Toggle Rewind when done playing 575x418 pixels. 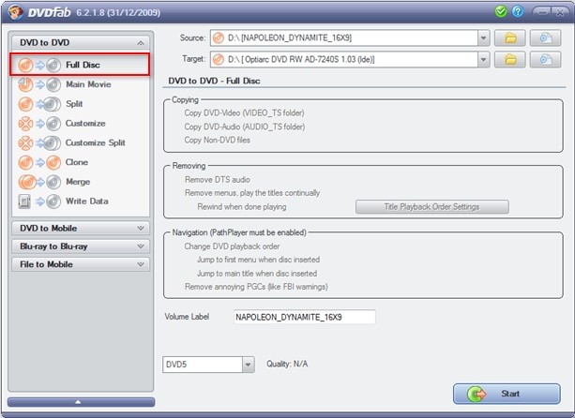[x=242, y=207]
